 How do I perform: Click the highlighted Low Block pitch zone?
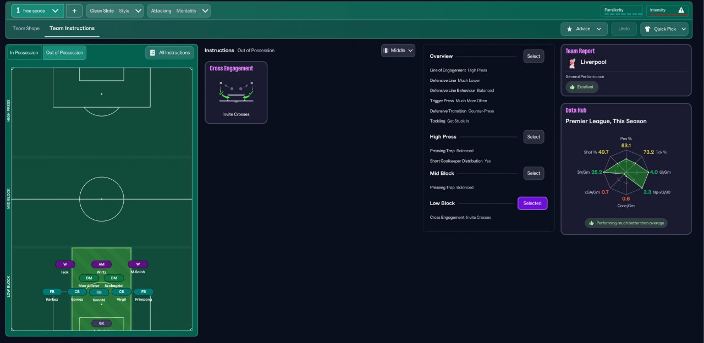point(102,289)
